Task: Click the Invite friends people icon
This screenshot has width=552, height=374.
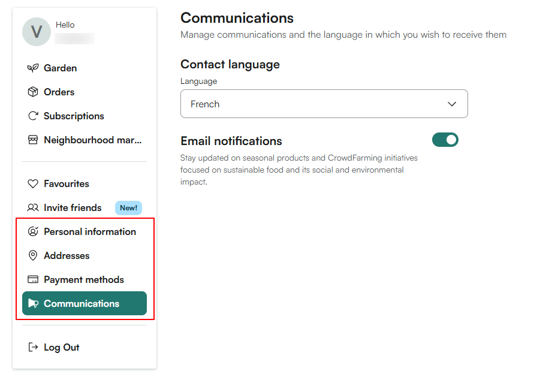Action: [33, 208]
